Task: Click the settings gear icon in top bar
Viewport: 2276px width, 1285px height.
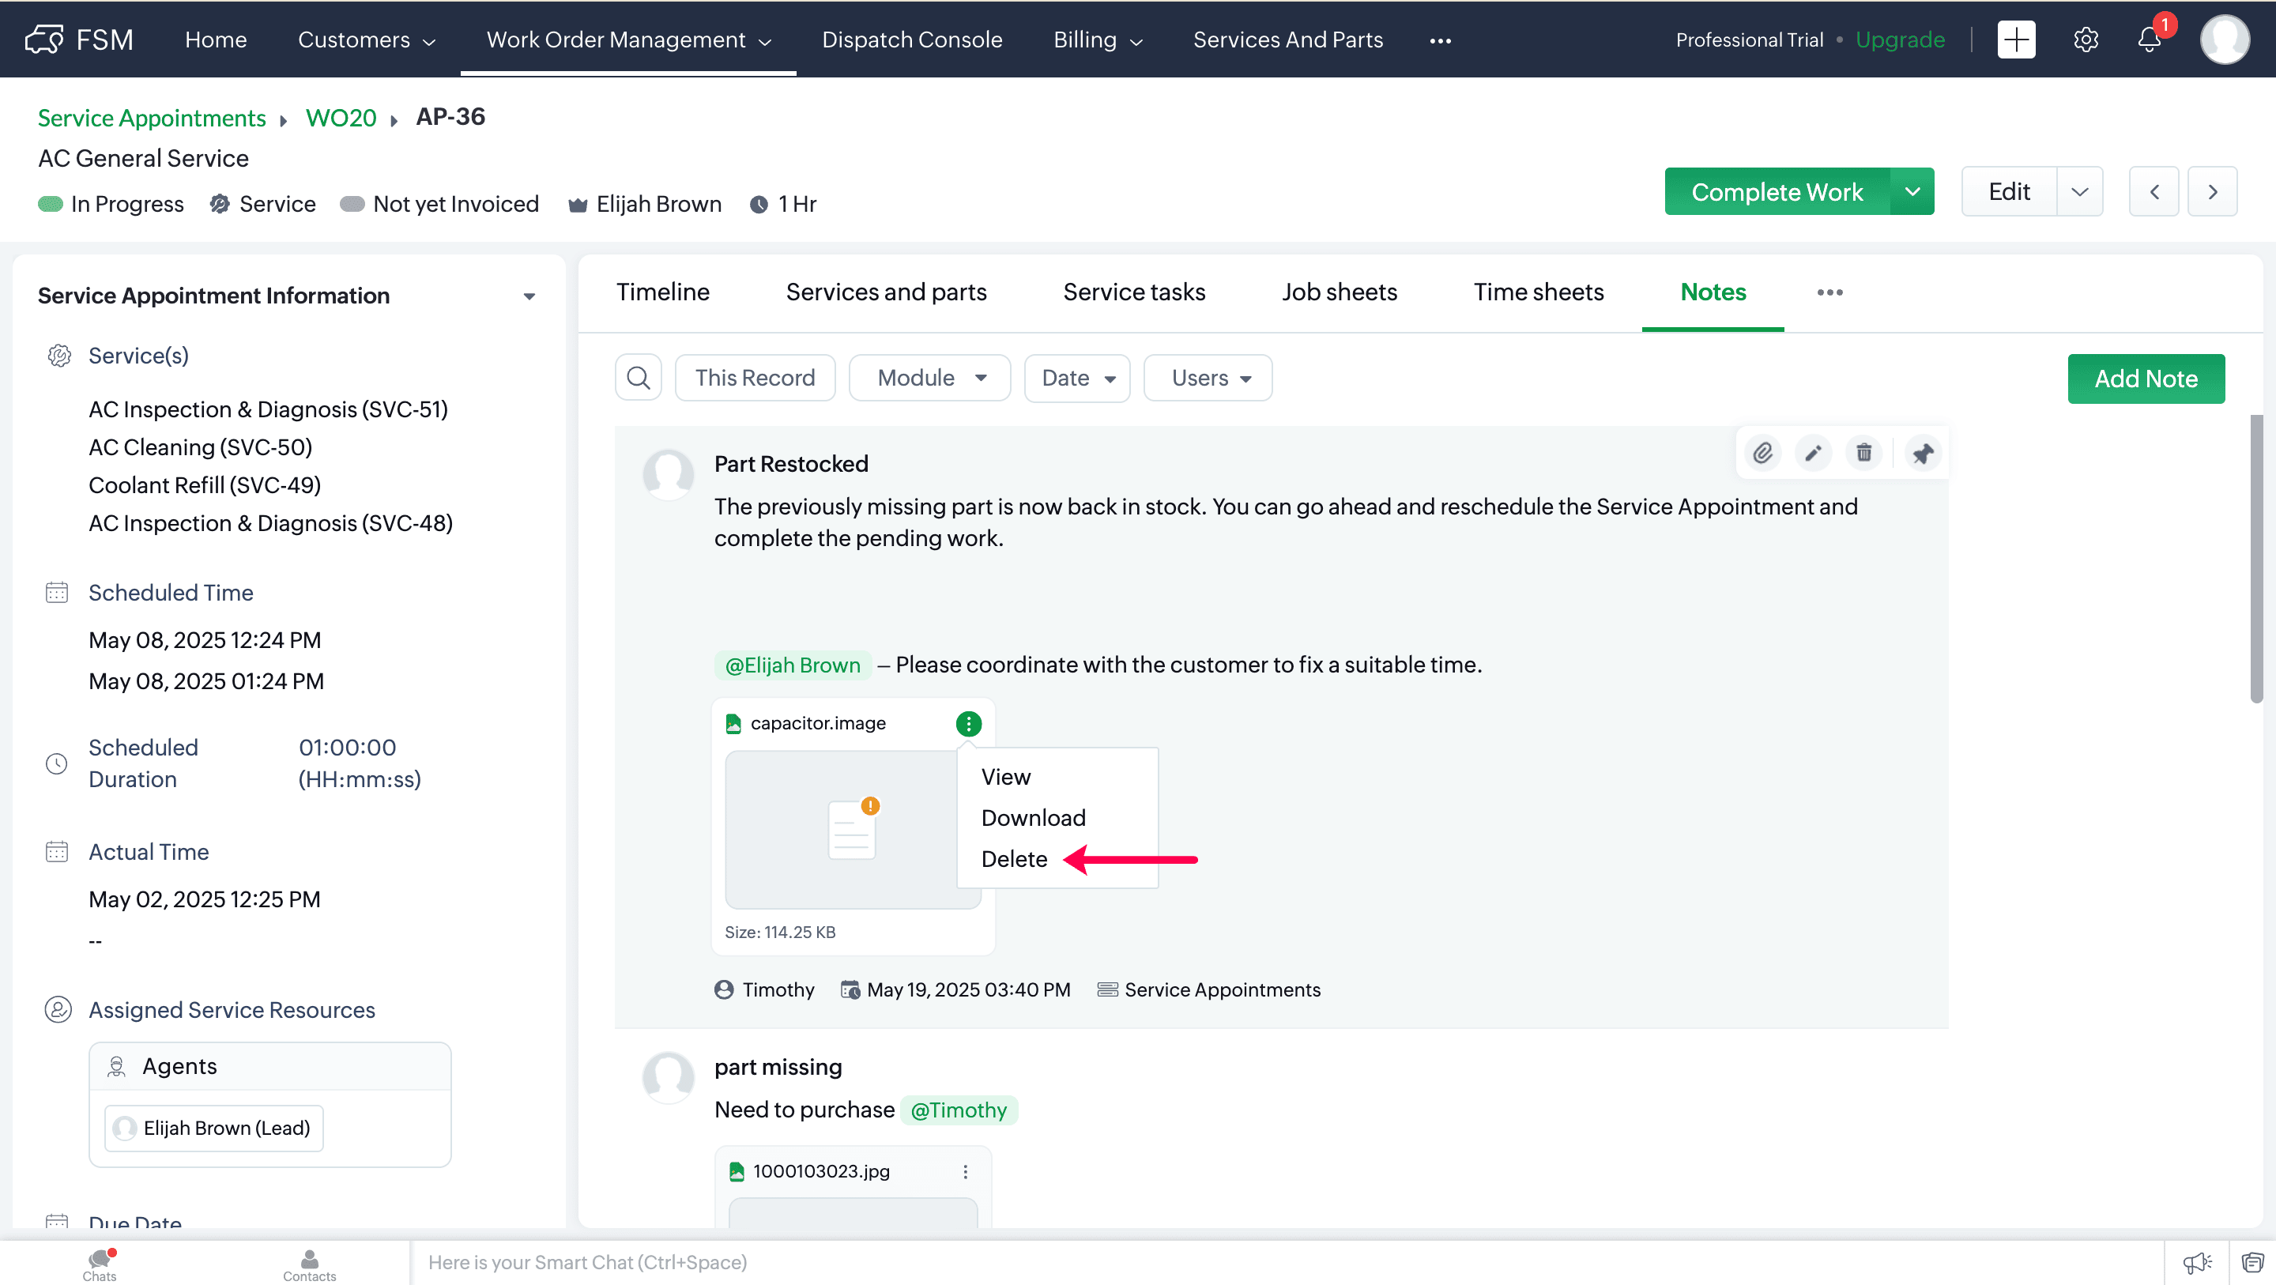Action: click(x=2086, y=40)
